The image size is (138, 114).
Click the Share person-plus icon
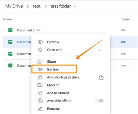40,61
